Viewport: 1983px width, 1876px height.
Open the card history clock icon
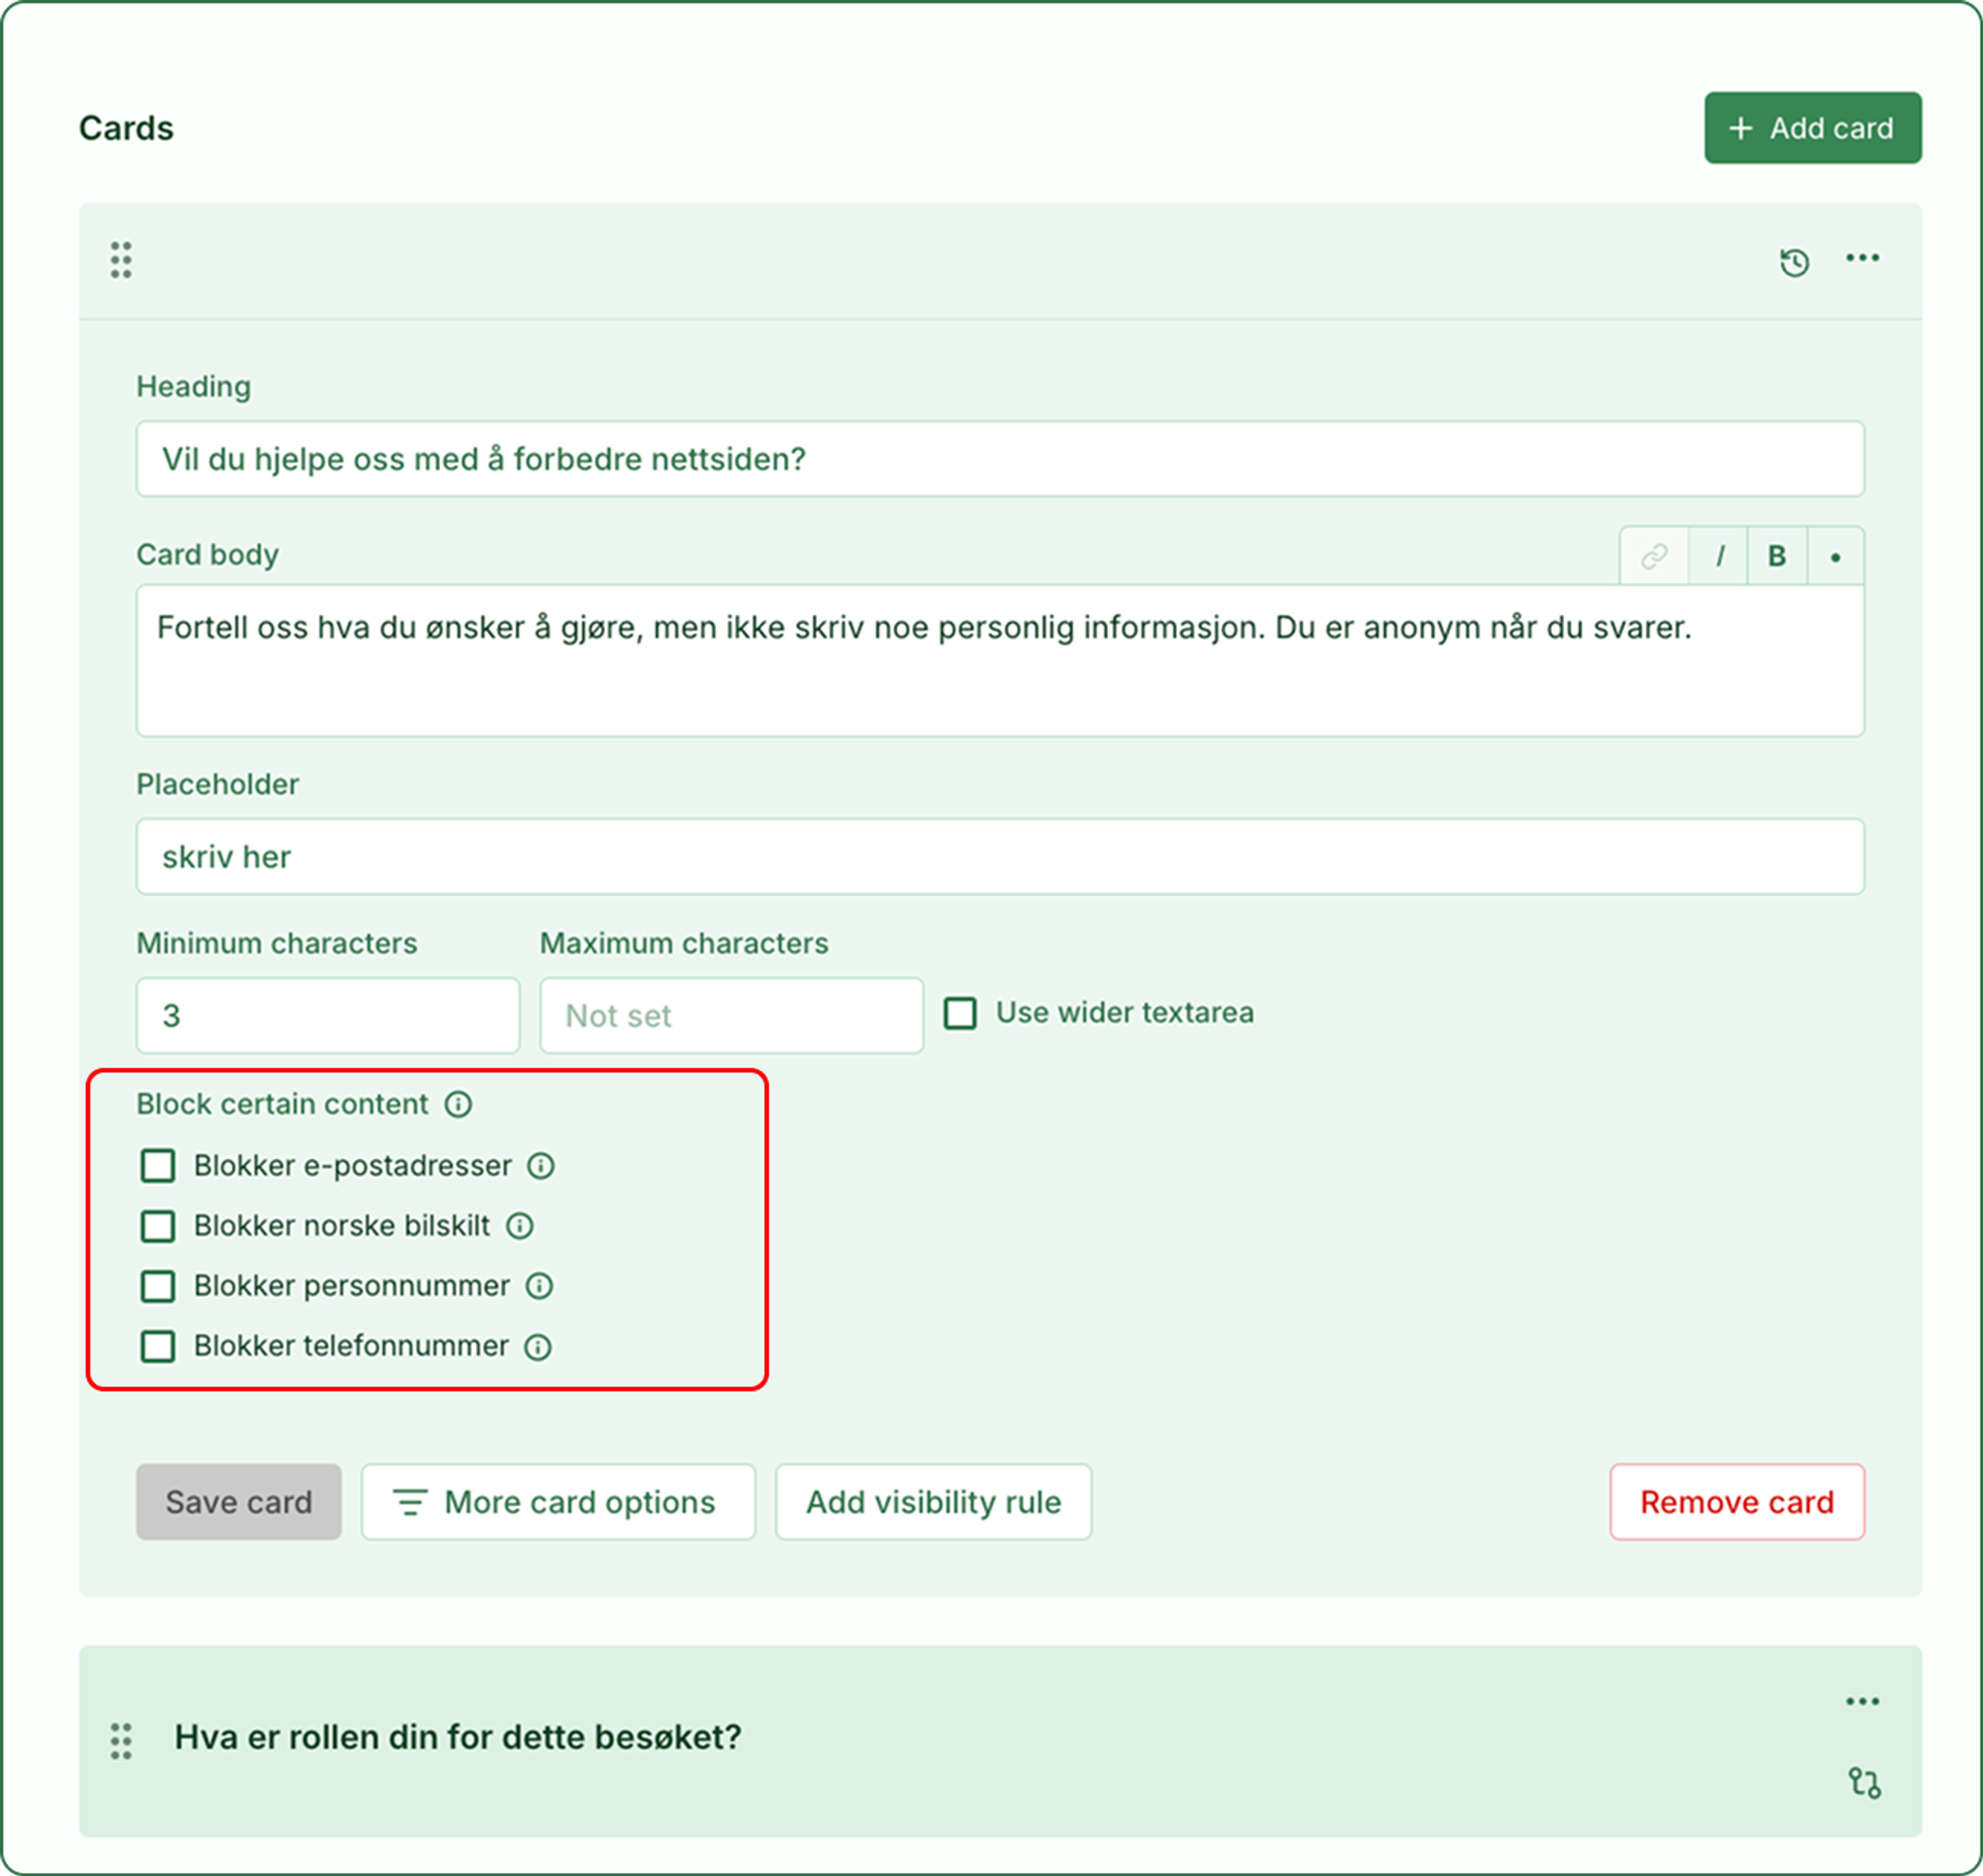click(1794, 262)
